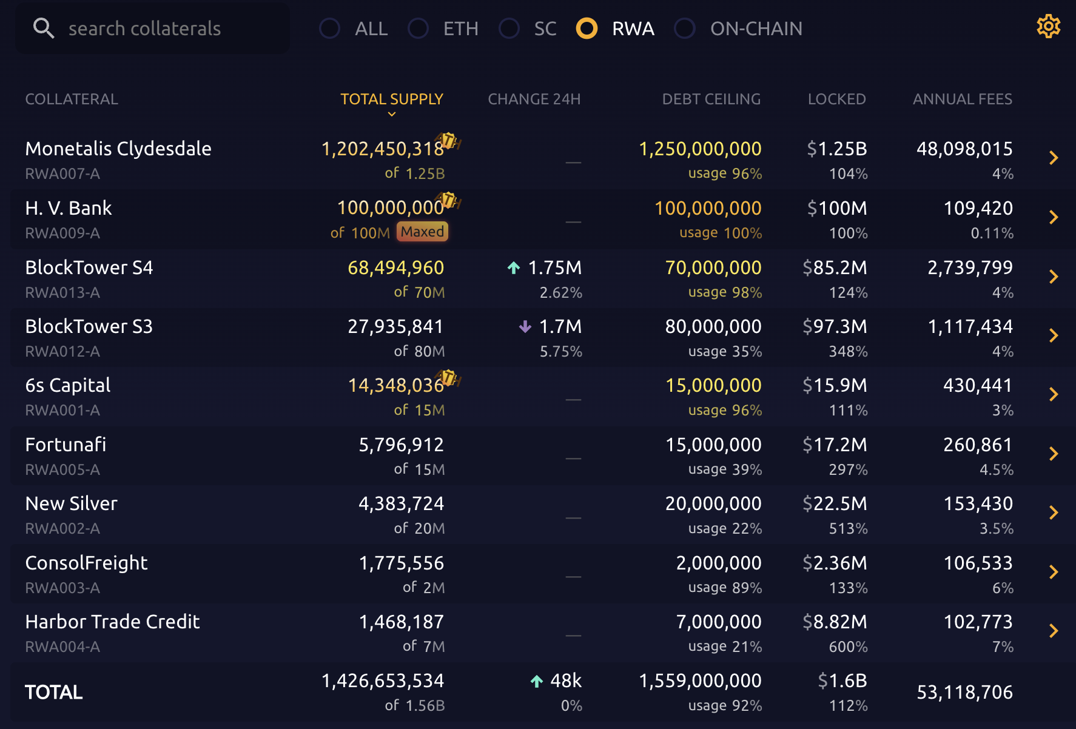The height and width of the screenshot is (729, 1076).
Task: Click BlockTower S3 purple down arrow
Action: click(x=525, y=327)
